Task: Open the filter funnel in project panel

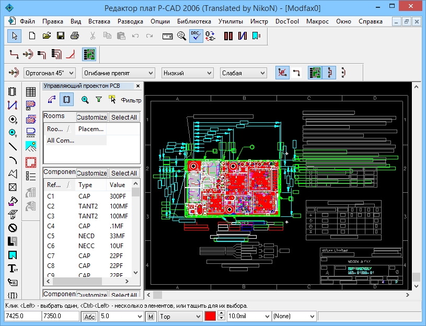Action: pos(98,99)
